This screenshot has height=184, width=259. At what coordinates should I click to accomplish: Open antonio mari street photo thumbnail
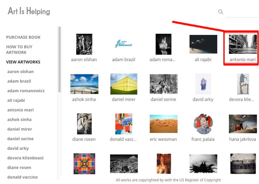click(x=243, y=44)
